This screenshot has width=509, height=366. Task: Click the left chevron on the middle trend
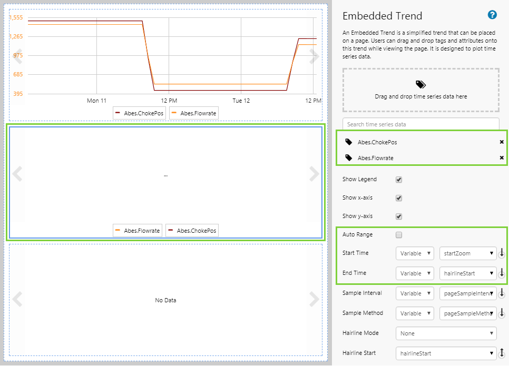point(17,174)
